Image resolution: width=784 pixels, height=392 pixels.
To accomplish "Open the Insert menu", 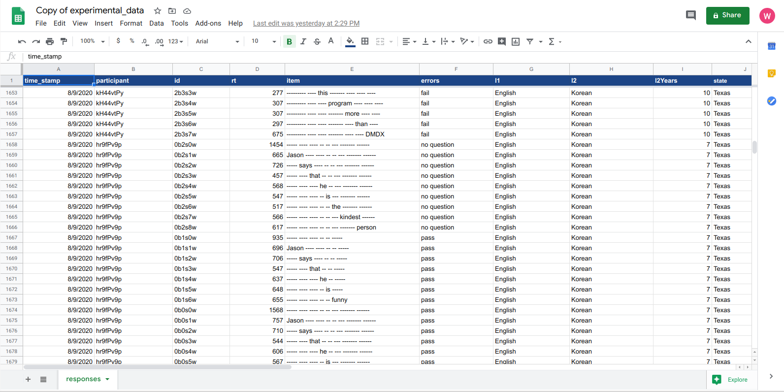I will click(x=103, y=23).
